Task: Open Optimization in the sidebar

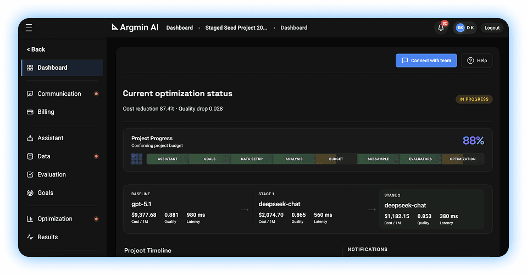Action: click(x=63, y=219)
